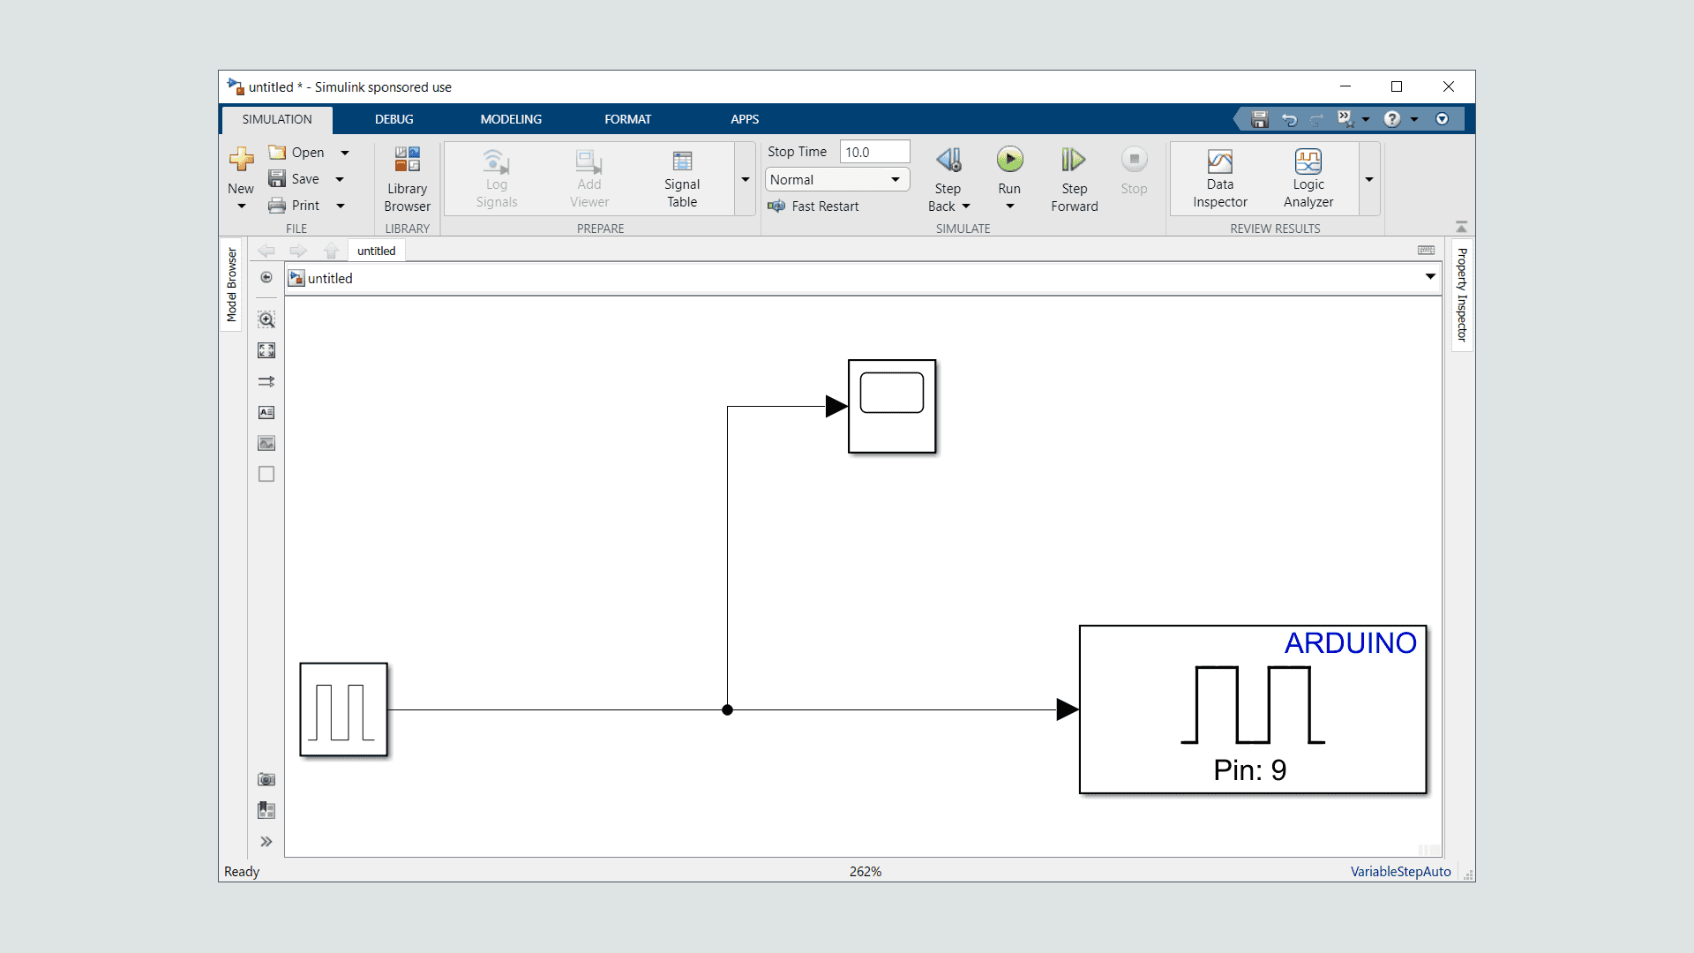1694x953 pixels.
Task: Click the Annotation text tool icon
Action: point(266,412)
